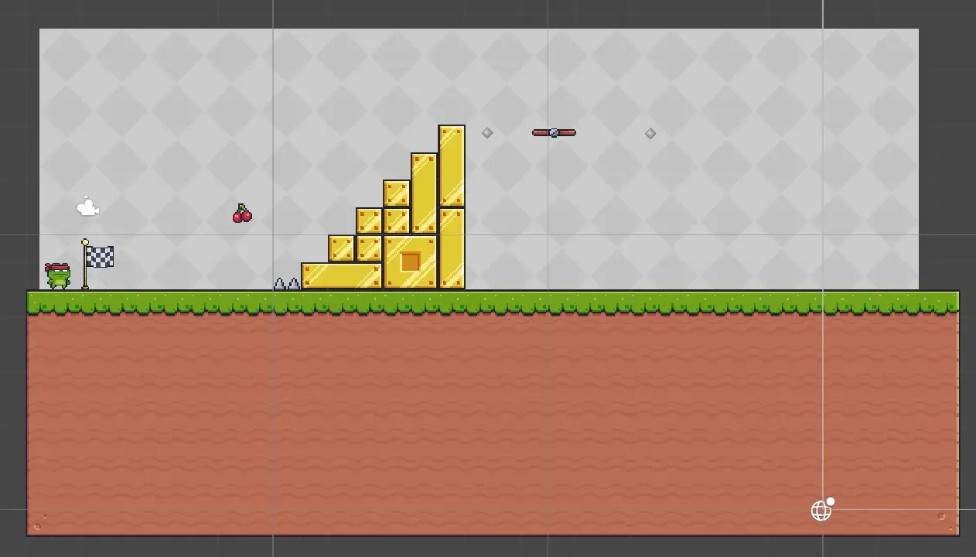Click the left gray diamond waypoint

pyautogui.click(x=487, y=133)
